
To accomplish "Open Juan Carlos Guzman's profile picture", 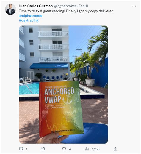I will [x=10, y=9].
